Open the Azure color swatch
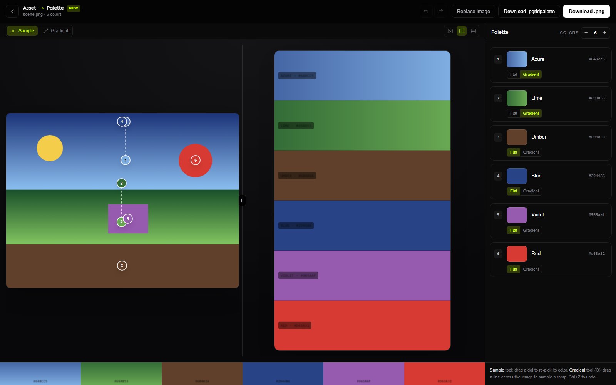Screen dimensions: 616x385 517,59
